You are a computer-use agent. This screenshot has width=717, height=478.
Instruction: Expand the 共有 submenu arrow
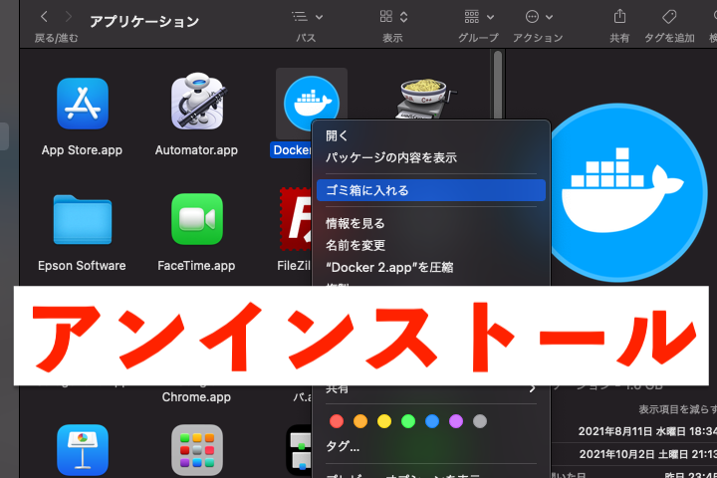coord(532,388)
